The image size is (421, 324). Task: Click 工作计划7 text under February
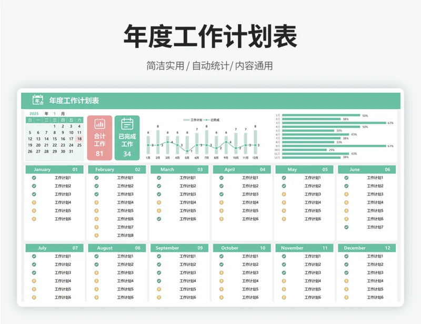125,227
